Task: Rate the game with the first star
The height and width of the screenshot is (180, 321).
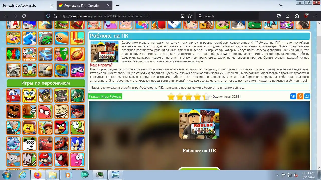Action: point(171,97)
